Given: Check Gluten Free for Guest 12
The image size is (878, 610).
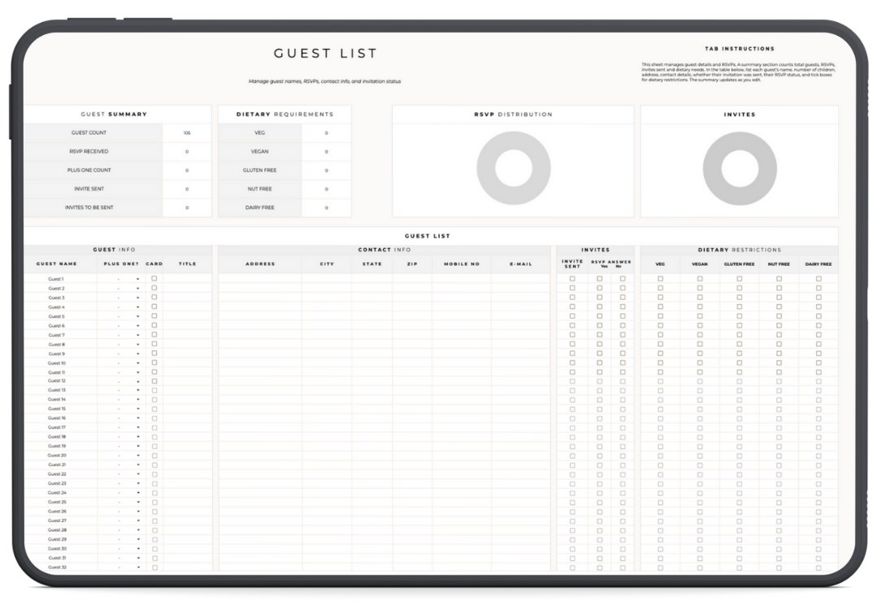Looking at the screenshot, I should [x=739, y=381].
